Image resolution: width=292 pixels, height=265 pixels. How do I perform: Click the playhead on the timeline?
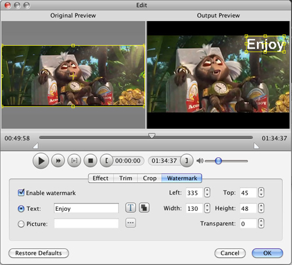152,136
